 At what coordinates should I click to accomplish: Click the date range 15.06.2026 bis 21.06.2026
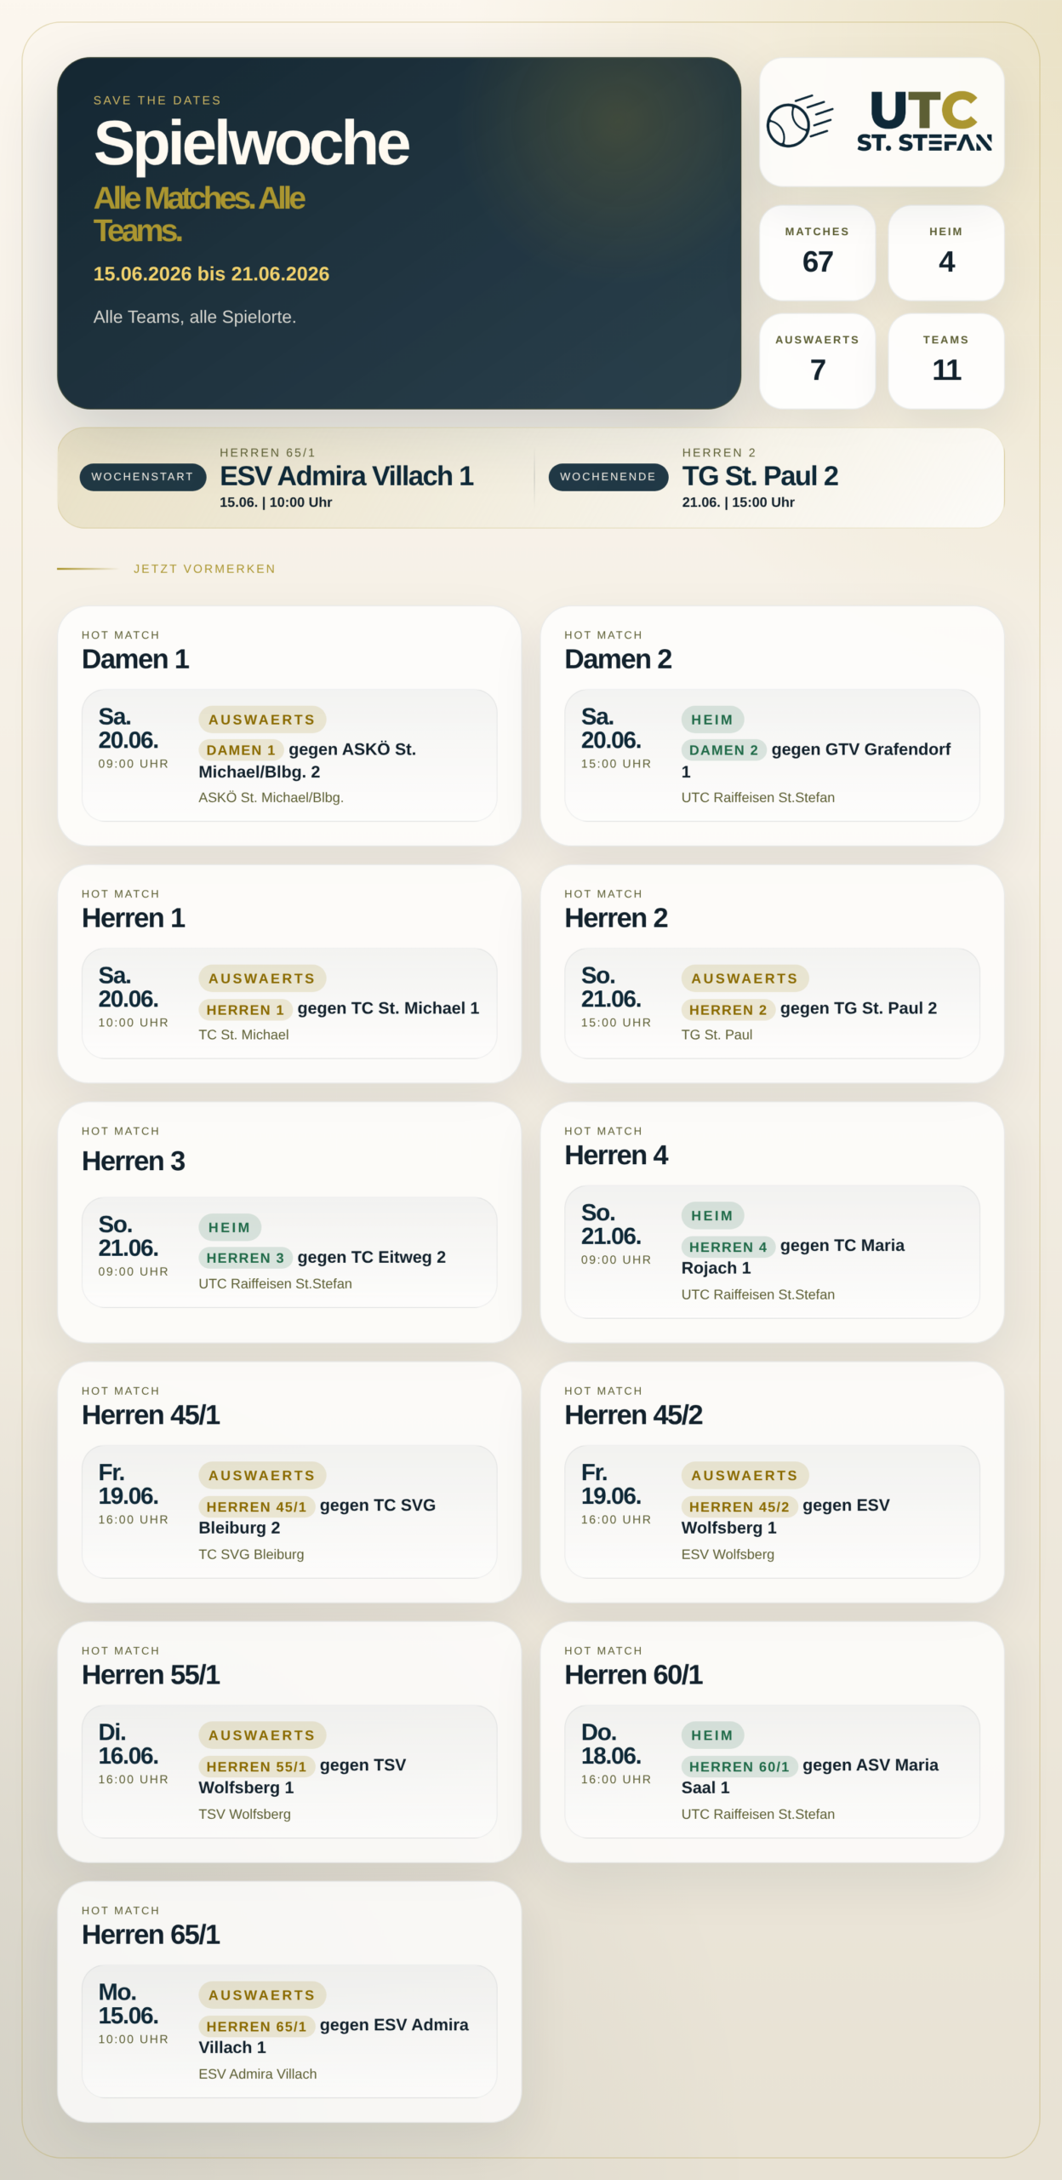point(211,274)
